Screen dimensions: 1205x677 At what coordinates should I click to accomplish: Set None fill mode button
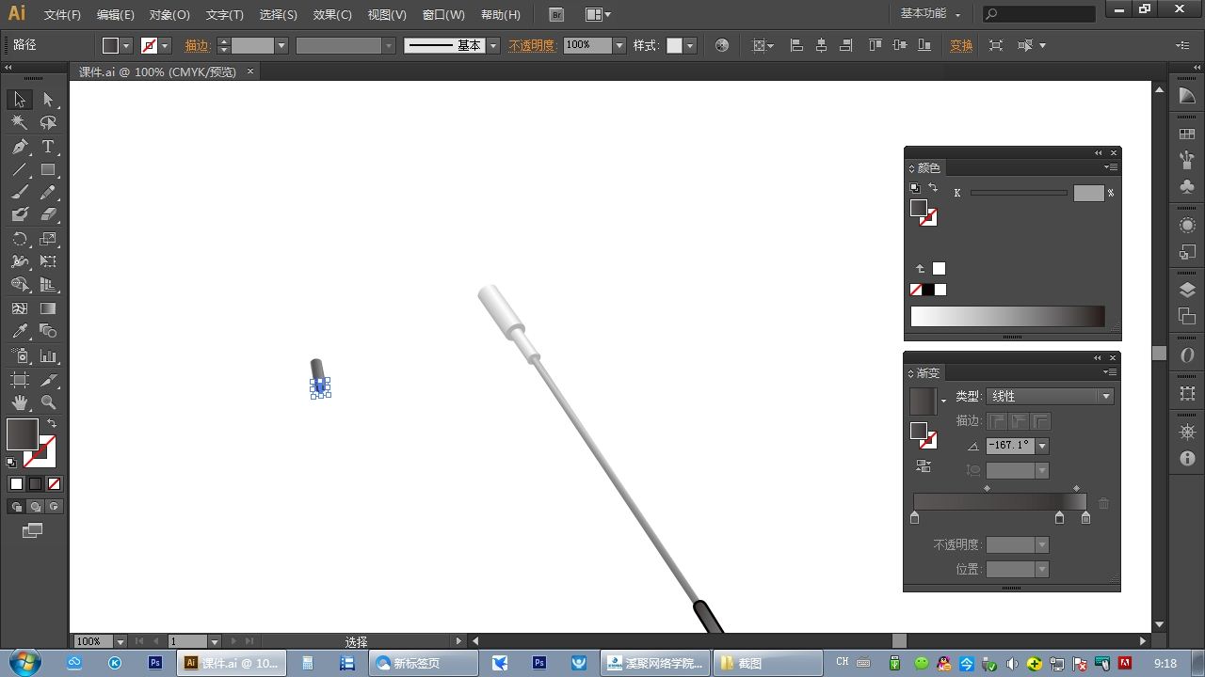click(54, 483)
